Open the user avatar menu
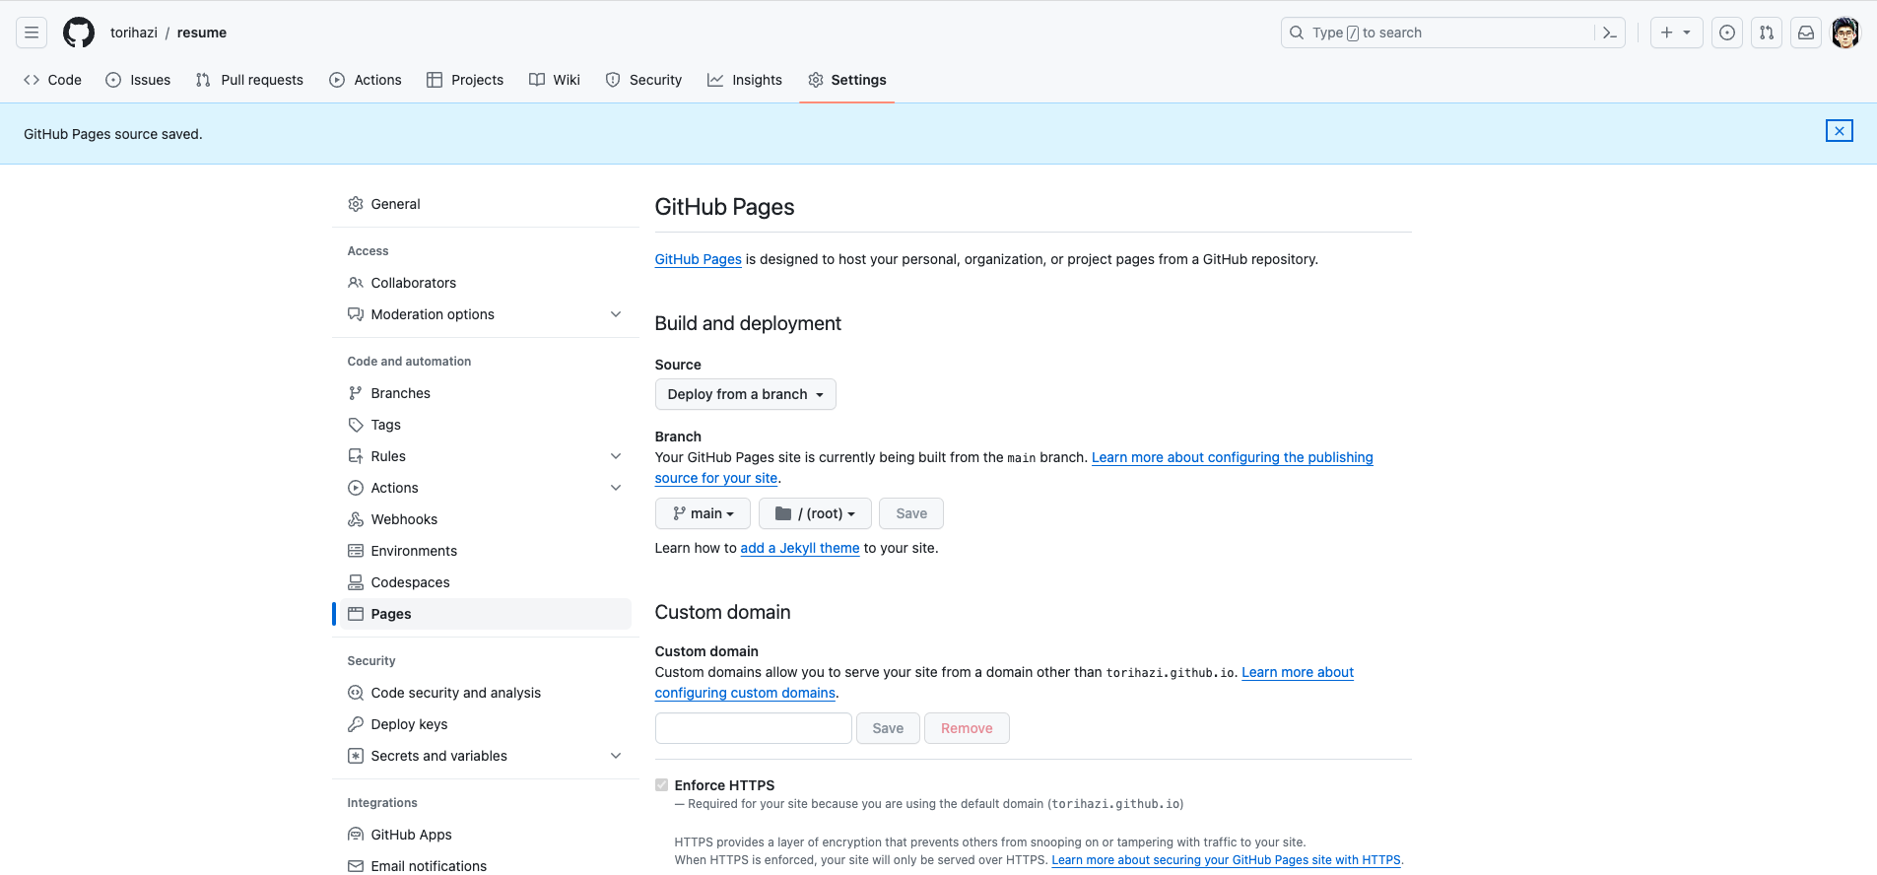The image size is (1877, 875). pyautogui.click(x=1845, y=33)
